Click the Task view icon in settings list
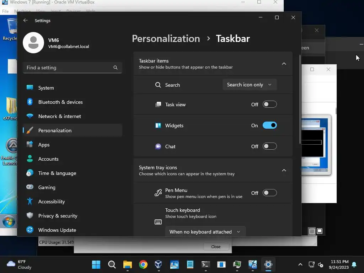This screenshot has width=364, height=273. coord(158,105)
